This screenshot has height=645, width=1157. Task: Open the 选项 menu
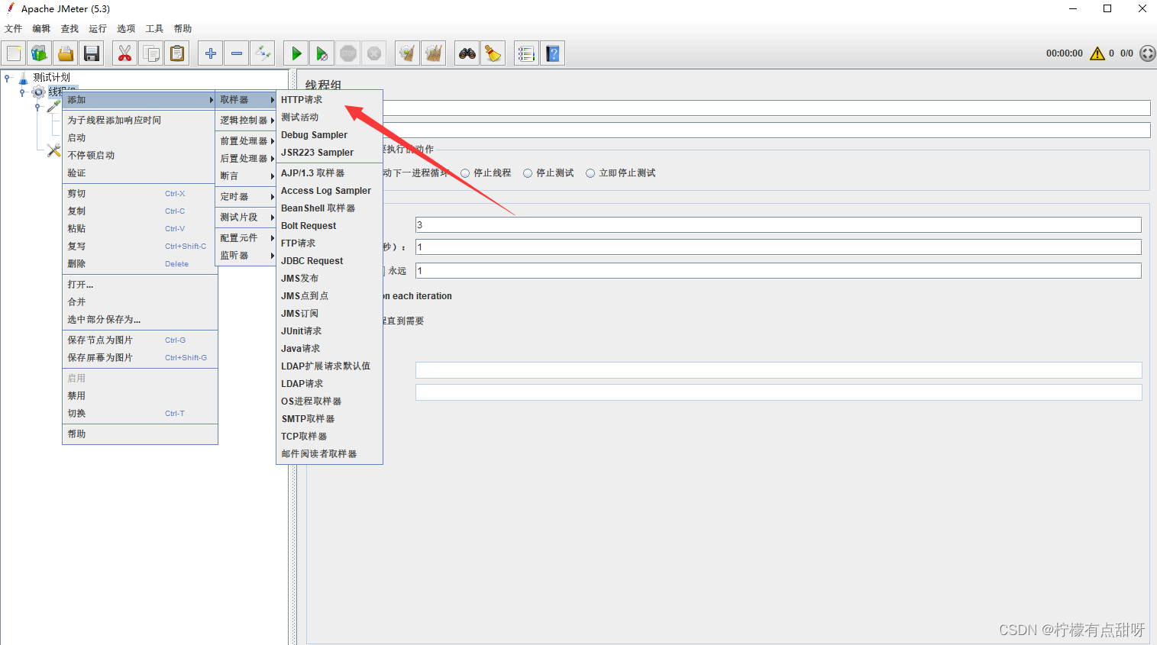point(126,29)
